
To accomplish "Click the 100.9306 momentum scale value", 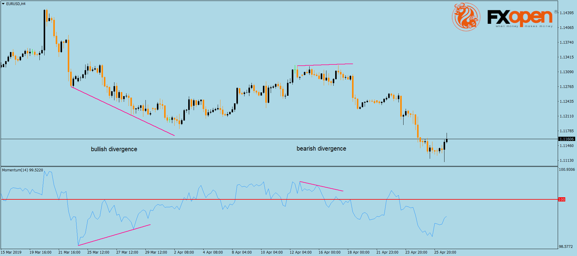I will tap(567, 170).
